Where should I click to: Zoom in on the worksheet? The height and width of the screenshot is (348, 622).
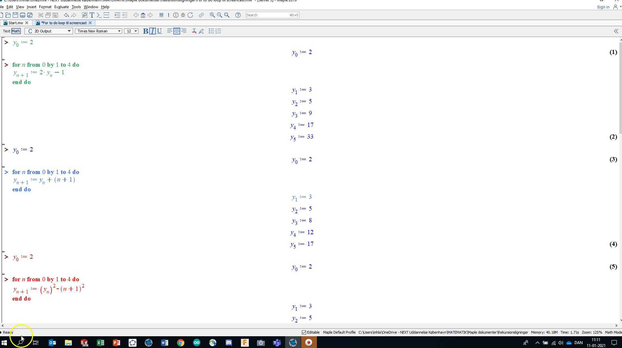click(212, 15)
